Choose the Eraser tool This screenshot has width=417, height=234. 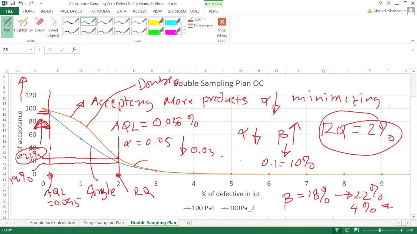point(40,25)
